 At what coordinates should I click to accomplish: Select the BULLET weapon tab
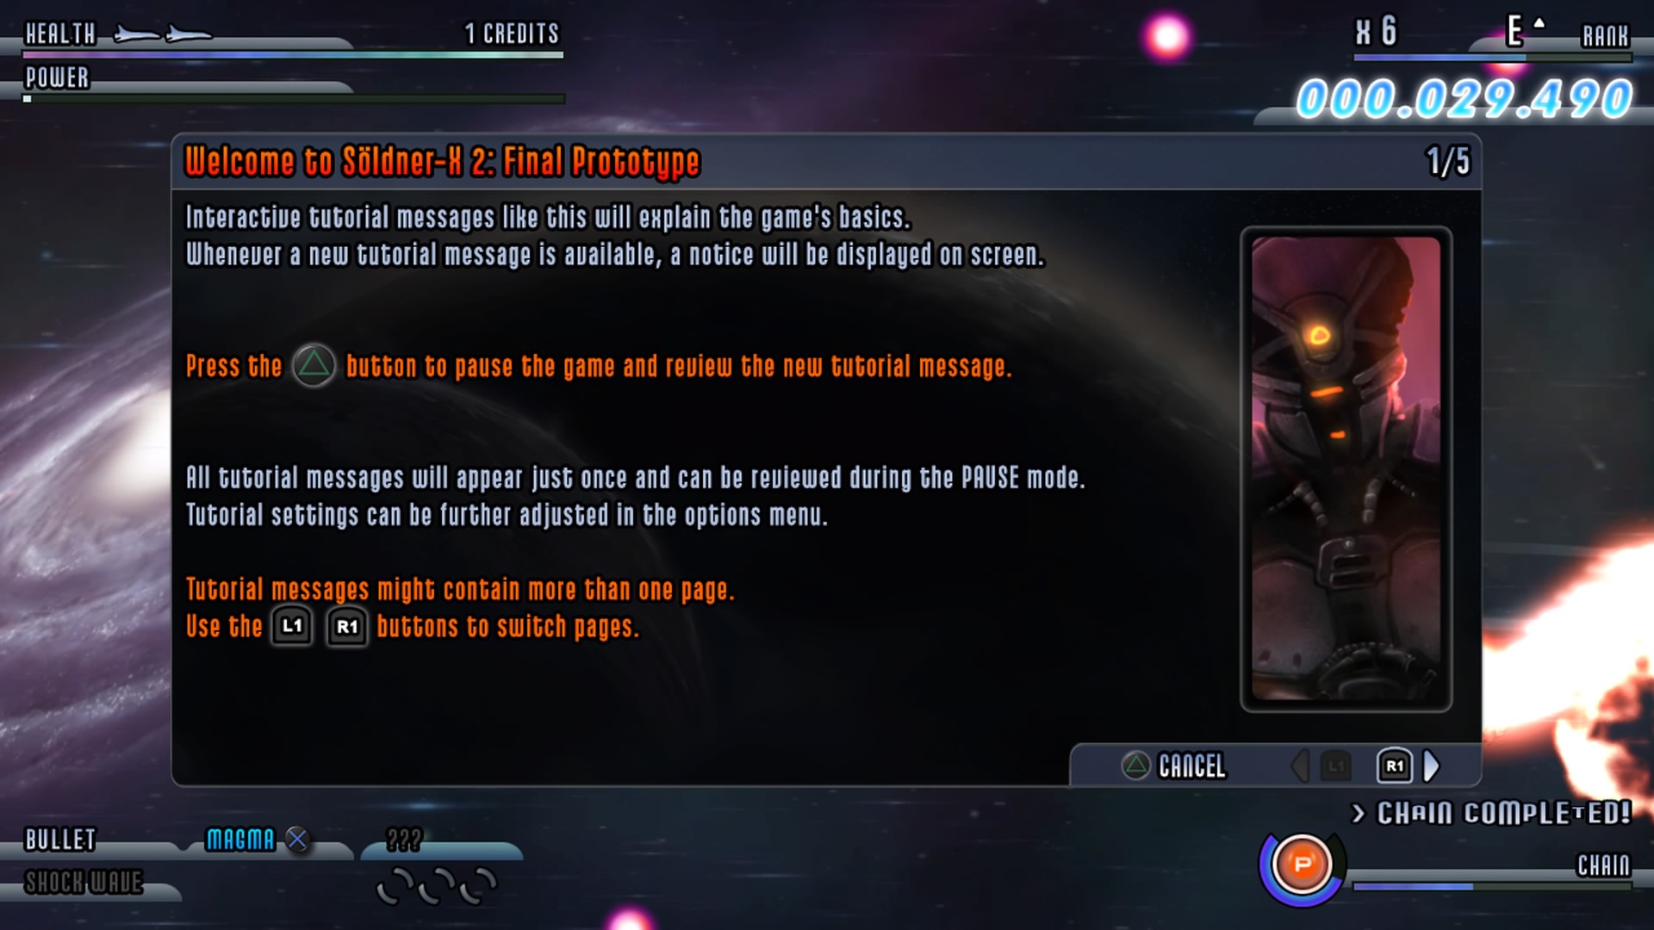[x=60, y=840]
